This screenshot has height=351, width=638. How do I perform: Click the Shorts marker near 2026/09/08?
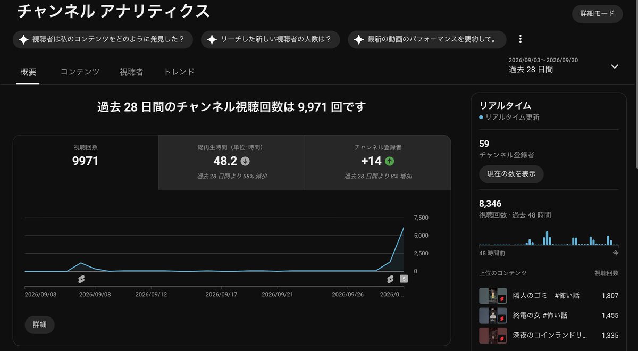click(x=81, y=279)
